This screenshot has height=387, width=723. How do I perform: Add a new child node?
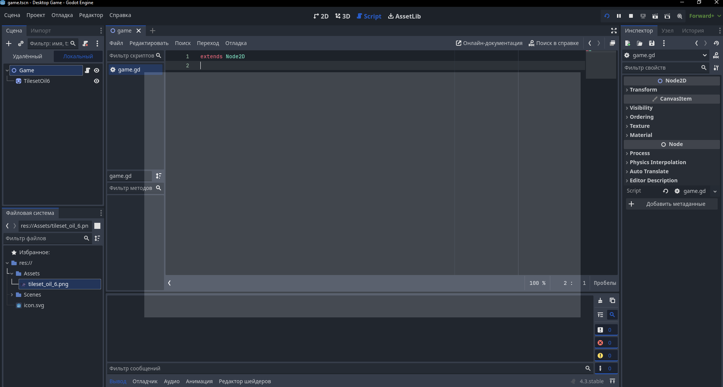pos(9,44)
